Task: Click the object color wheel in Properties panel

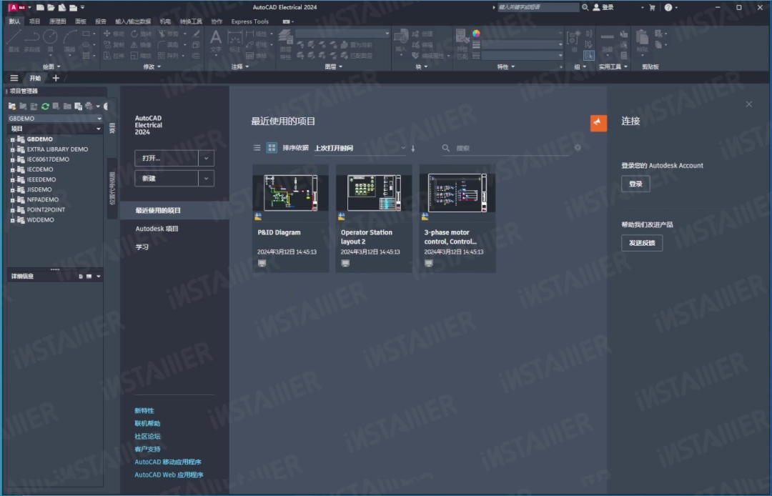Action: pyautogui.click(x=476, y=34)
